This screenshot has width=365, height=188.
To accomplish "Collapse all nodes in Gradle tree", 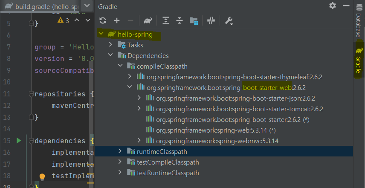I will click(x=180, y=21).
